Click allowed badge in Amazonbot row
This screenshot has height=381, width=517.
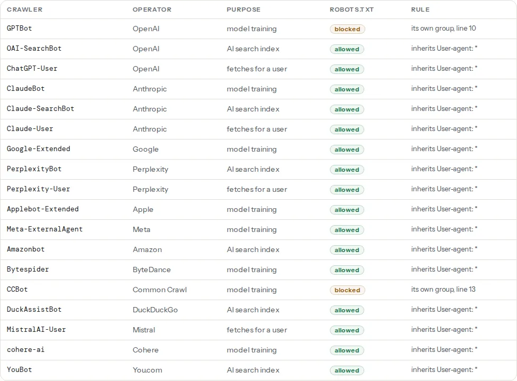(347, 250)
